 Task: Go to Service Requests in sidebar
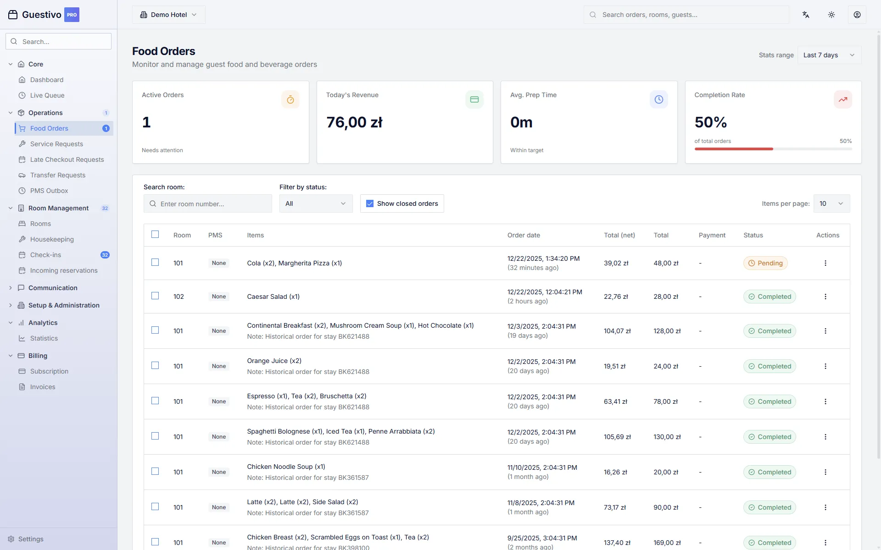tap(56, 144)
